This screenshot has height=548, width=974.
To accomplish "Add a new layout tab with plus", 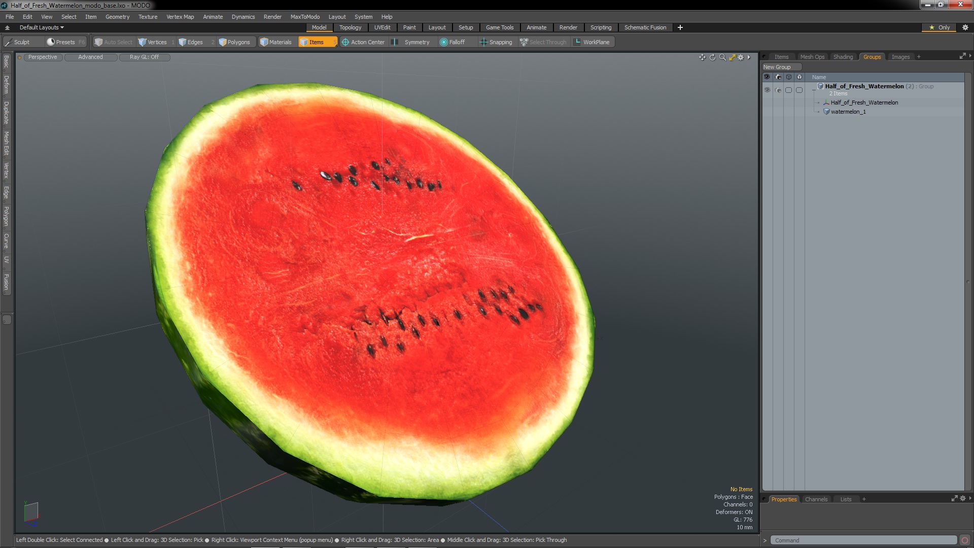I will tap(680, 27).
